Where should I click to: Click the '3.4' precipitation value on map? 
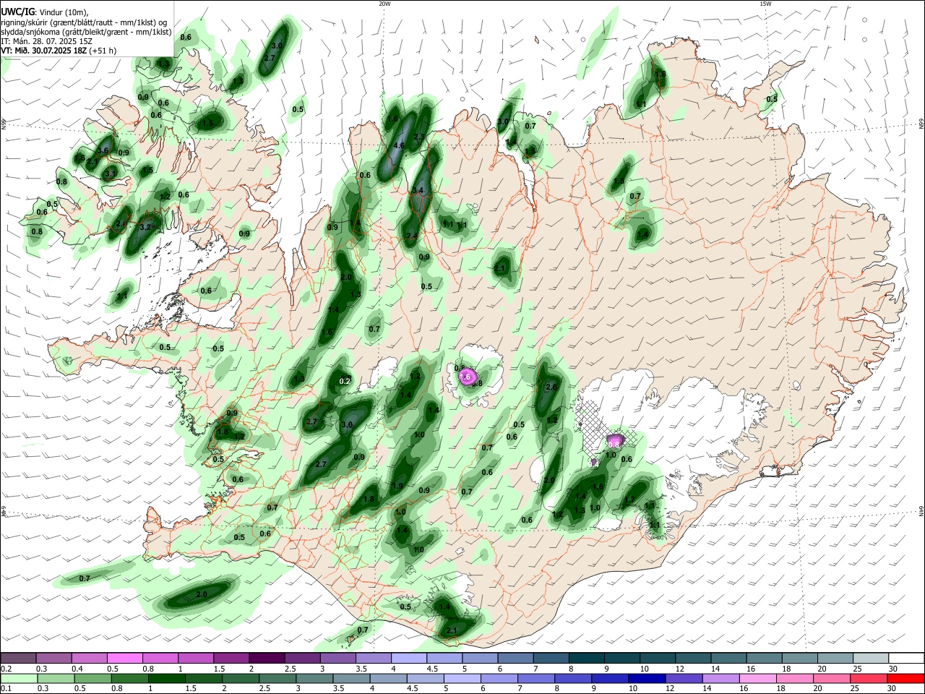(x=417, y=190)
